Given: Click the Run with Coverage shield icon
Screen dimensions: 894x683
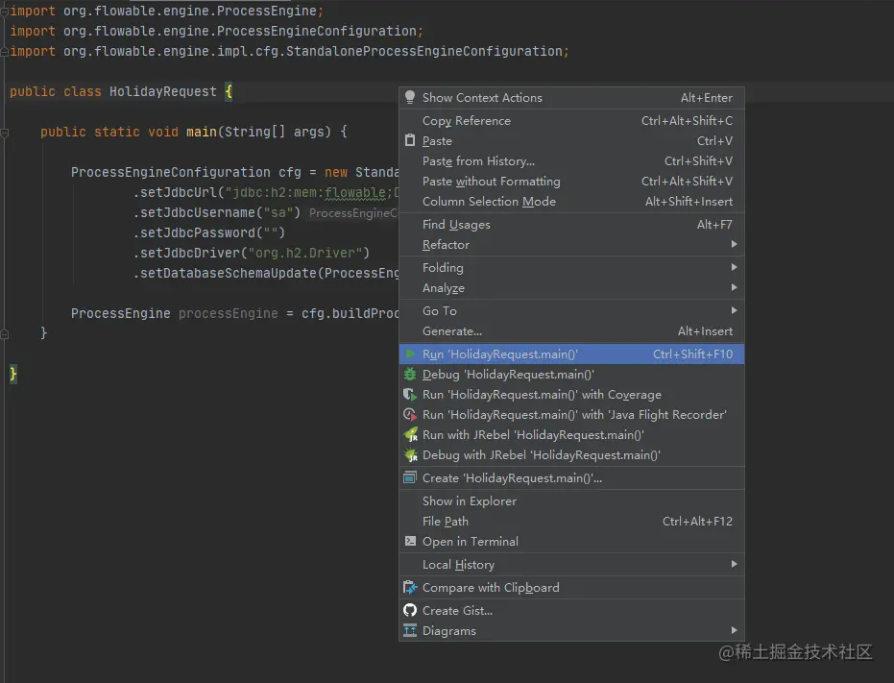Looking at the screenshot, I should coord(410,395).
